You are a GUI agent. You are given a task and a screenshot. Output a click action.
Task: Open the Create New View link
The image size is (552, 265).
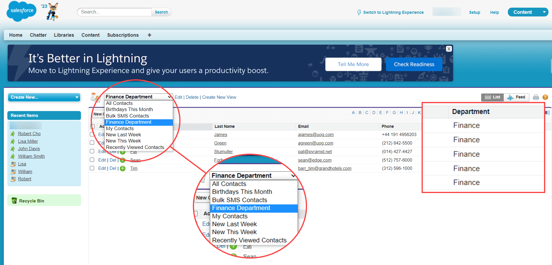219,97
